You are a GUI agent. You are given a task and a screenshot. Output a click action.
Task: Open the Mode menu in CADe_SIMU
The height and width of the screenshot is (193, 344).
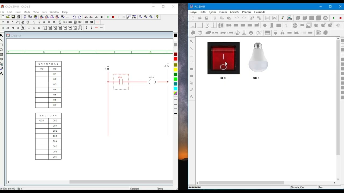tap(27, 12)
